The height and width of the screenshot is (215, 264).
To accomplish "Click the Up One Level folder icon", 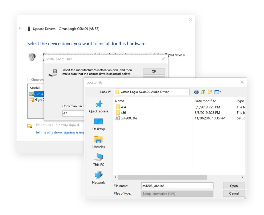I will tap(203, 92).
